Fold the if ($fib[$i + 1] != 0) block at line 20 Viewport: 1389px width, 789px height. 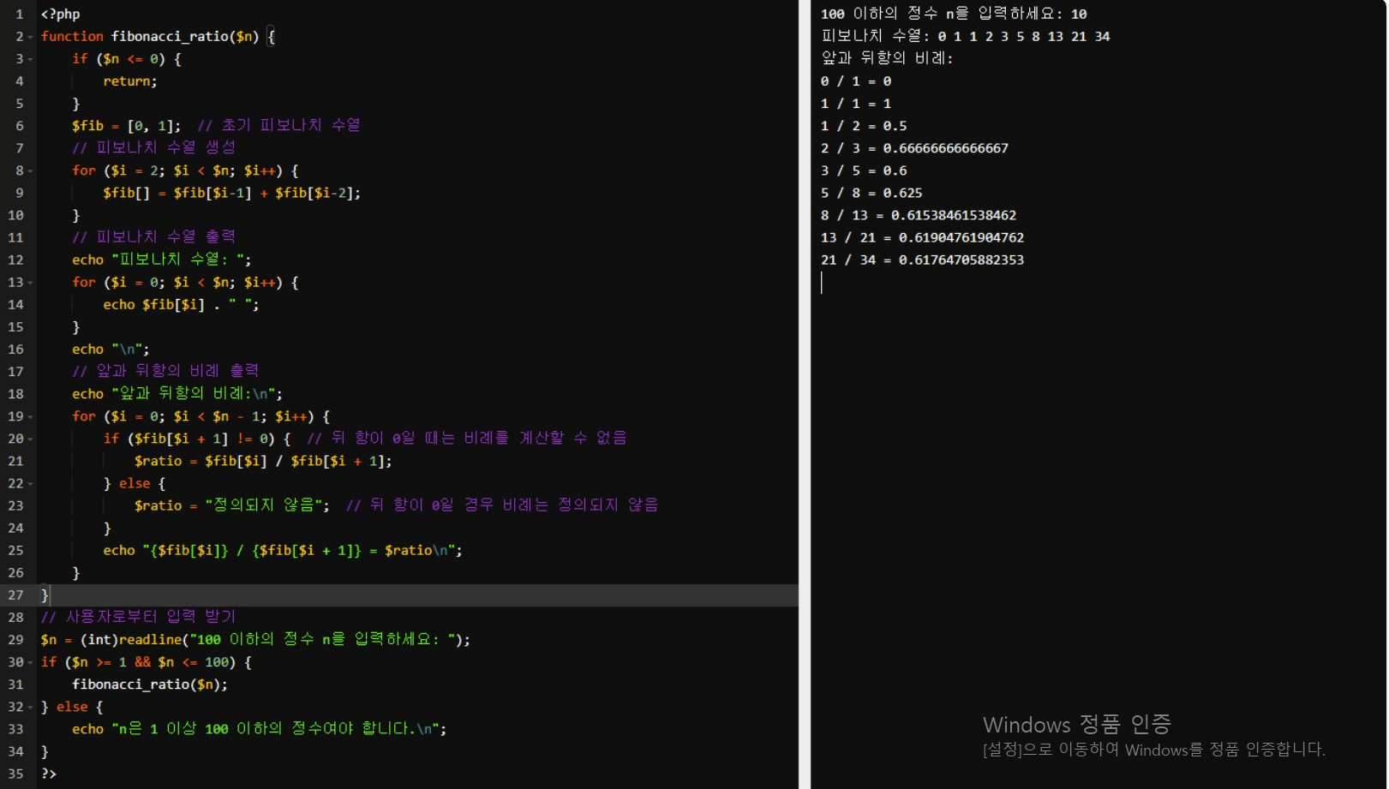coord(31,439)
